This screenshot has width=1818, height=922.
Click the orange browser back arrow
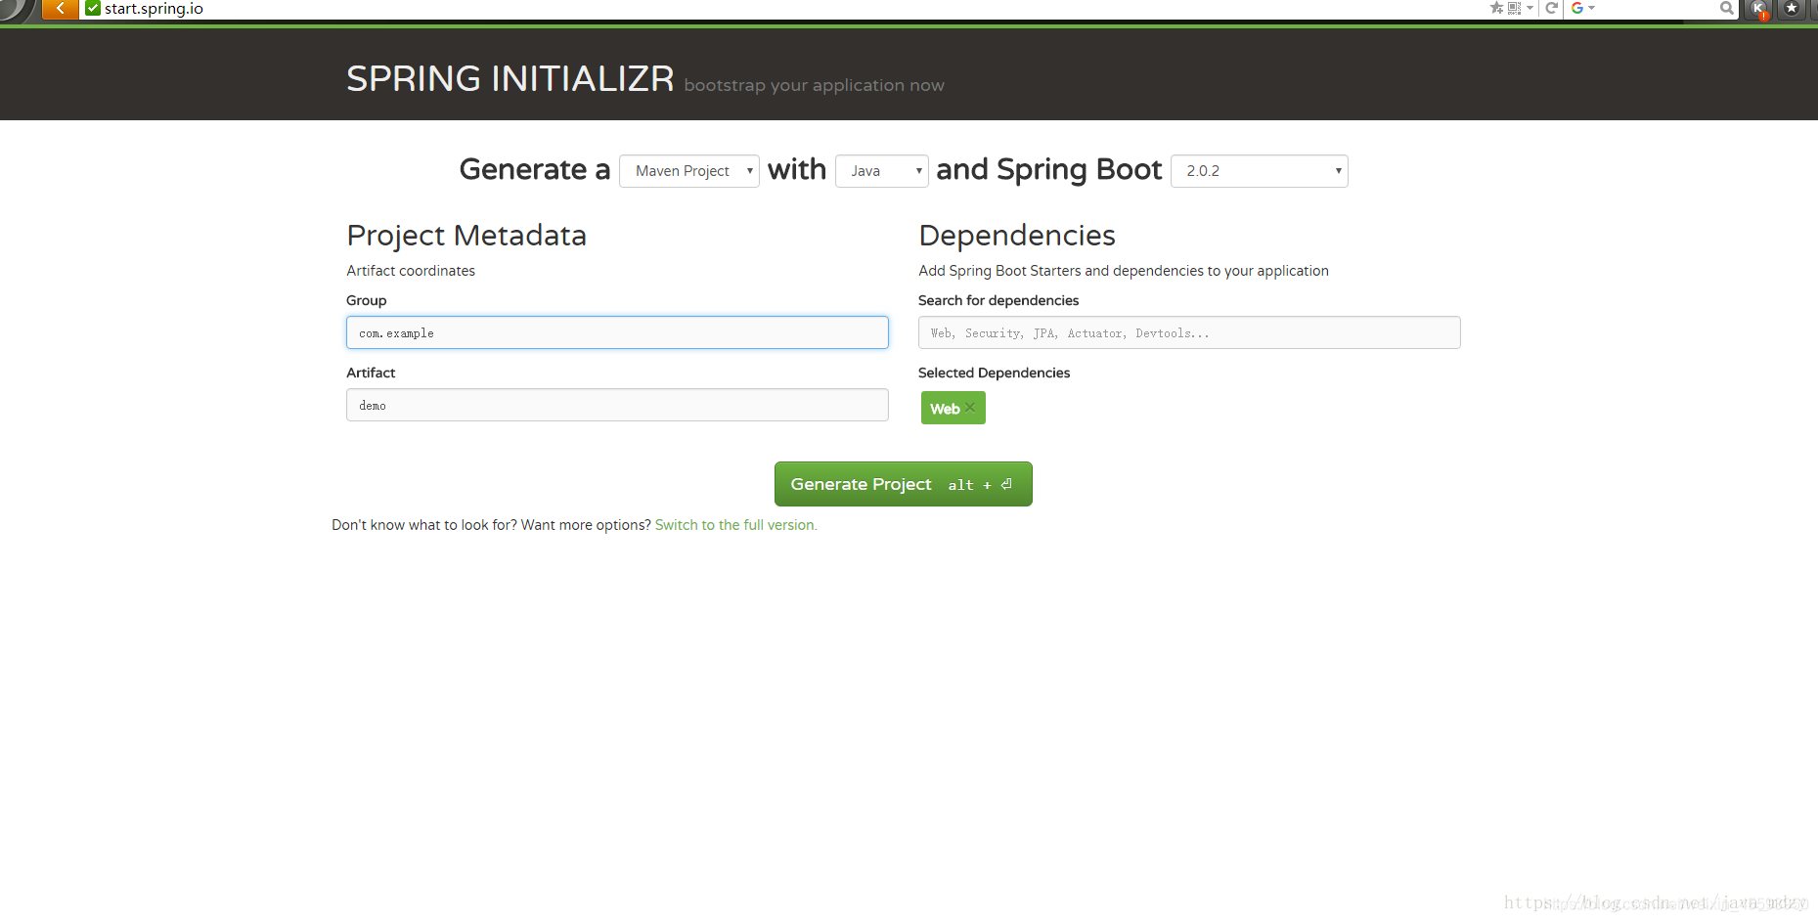pos(60,9)
